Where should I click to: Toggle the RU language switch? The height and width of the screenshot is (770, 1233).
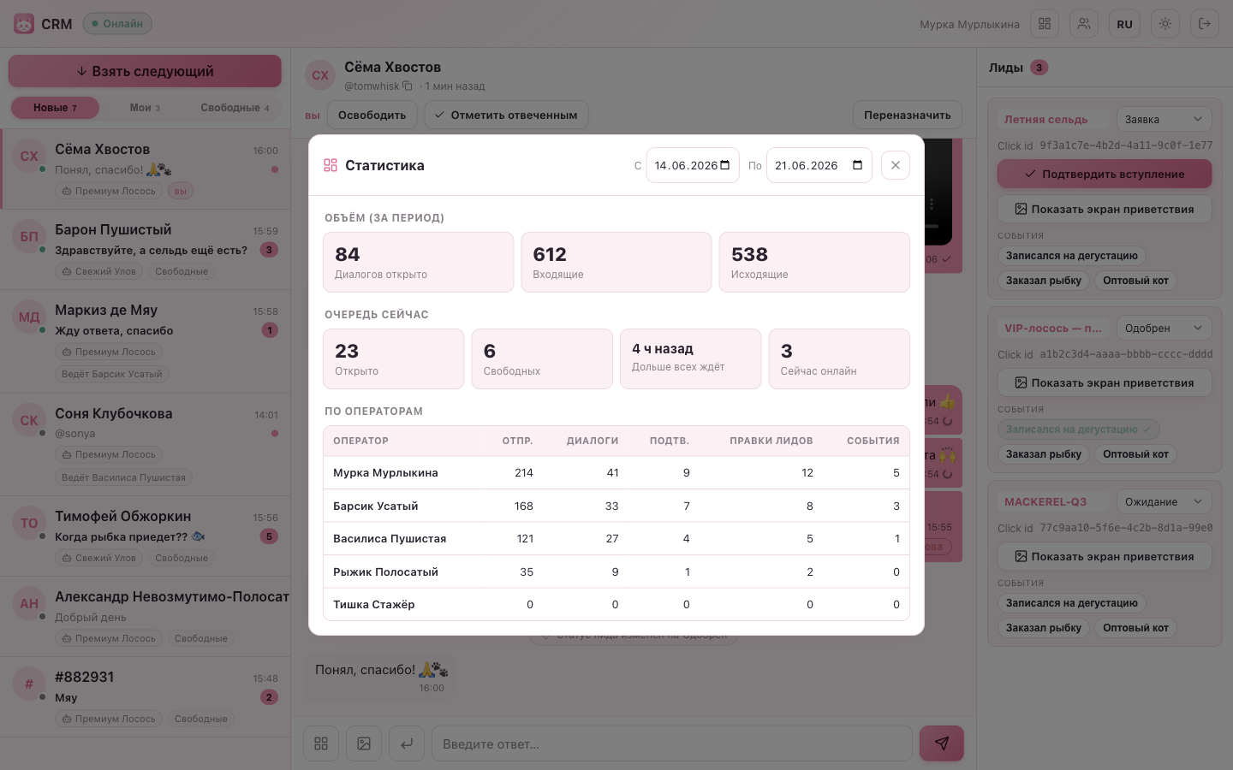pos(1125,24)
